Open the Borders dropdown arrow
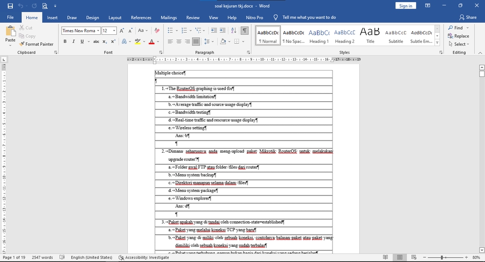 click(243, 41)
